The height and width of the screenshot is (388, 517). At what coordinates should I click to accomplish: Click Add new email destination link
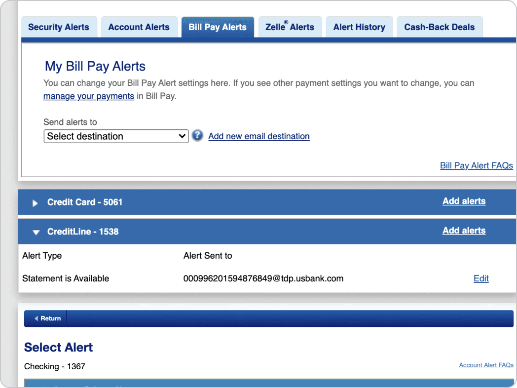[259, 136]
